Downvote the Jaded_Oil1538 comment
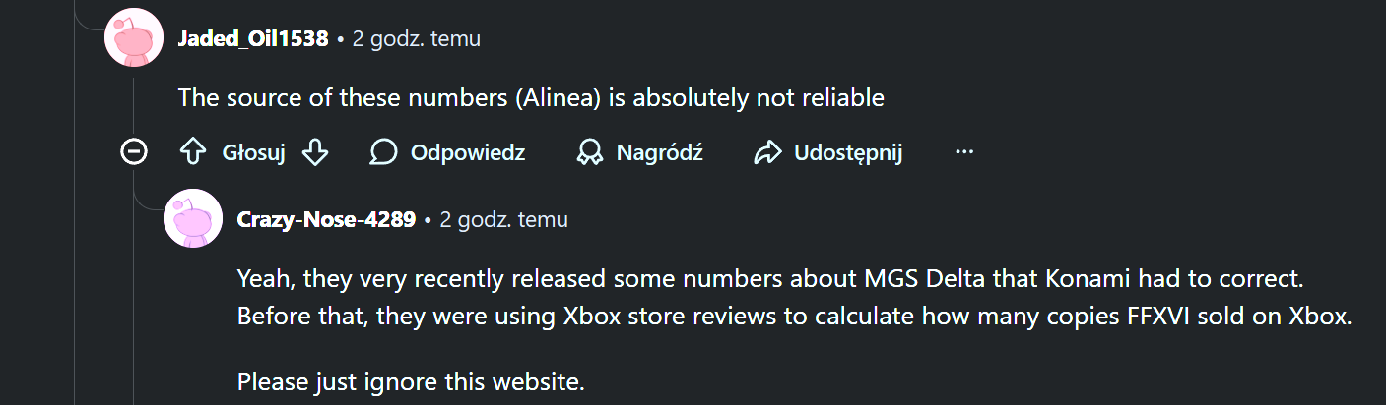The width and height of the screenshot is (1386, 405). click(x=314, y=152)
